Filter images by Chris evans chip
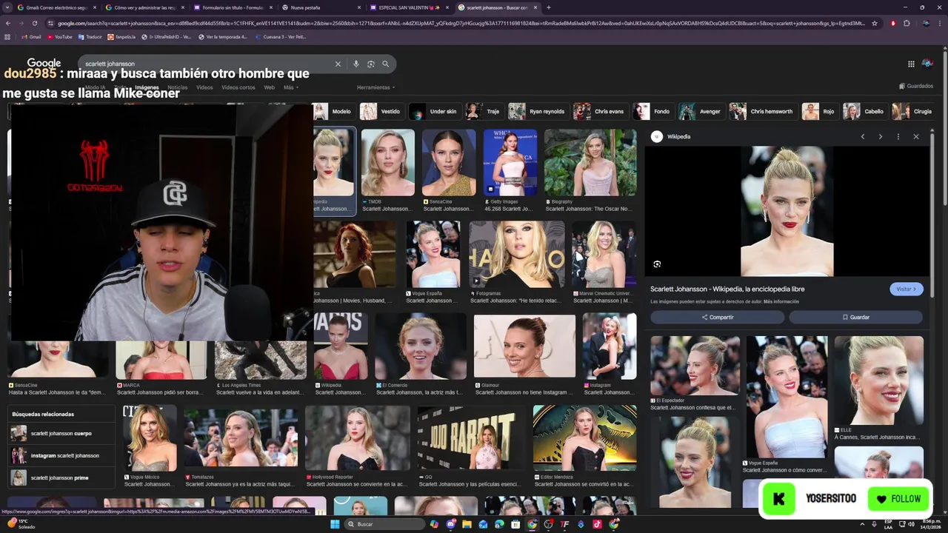Image resolution: width=948 pixels, height=533 pixels. click(x=602, y=112)
